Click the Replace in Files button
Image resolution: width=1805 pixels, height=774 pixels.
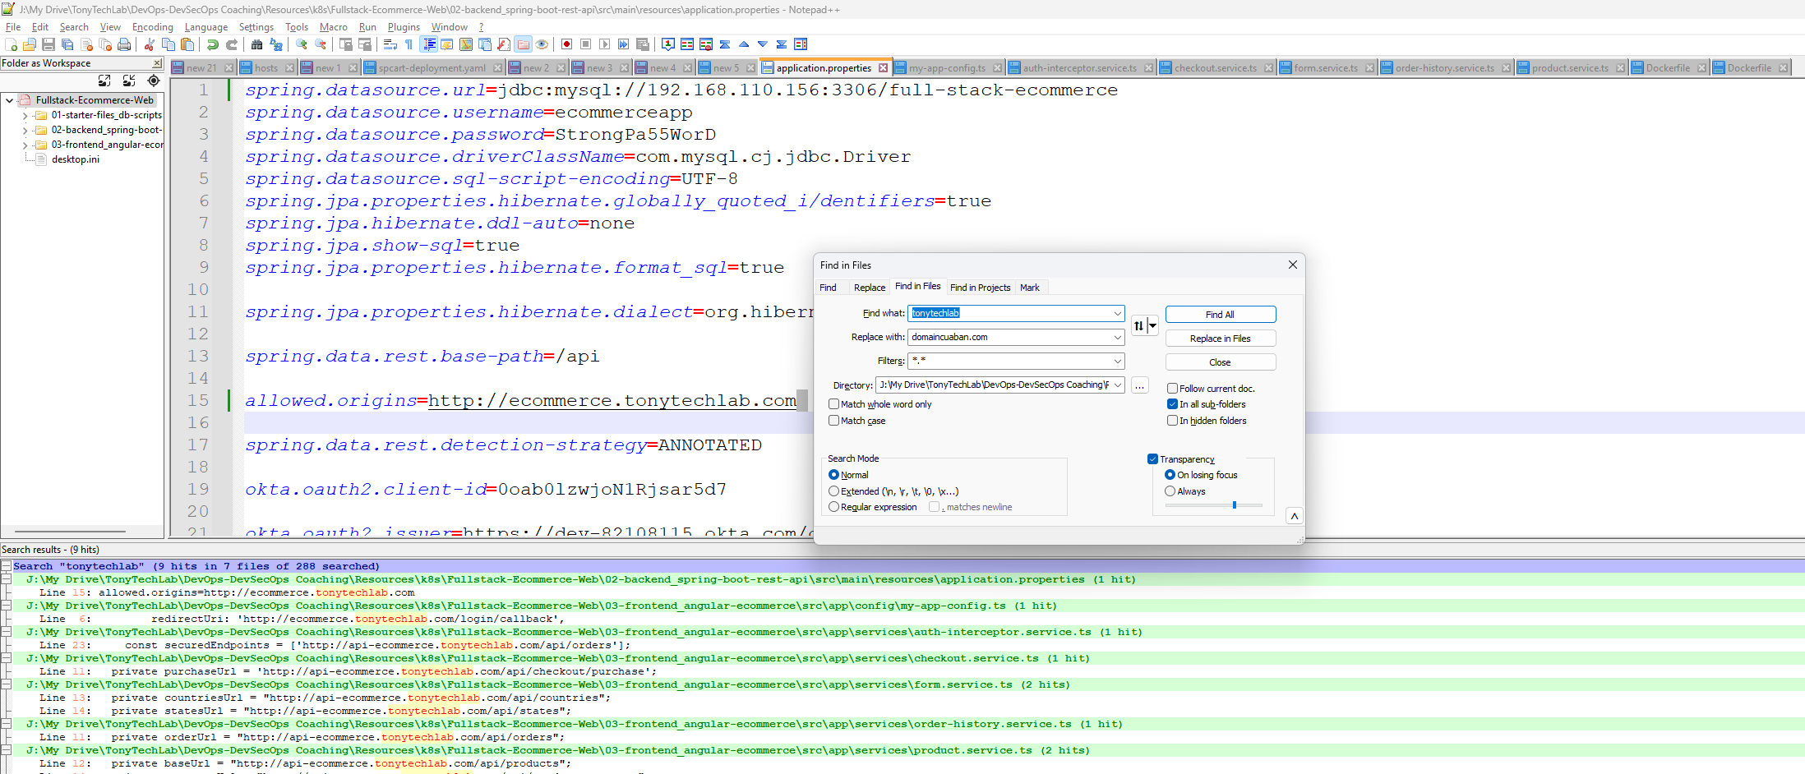1220,339
